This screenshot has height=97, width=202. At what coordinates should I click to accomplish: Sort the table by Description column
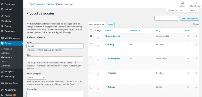[x=135, y=30]
